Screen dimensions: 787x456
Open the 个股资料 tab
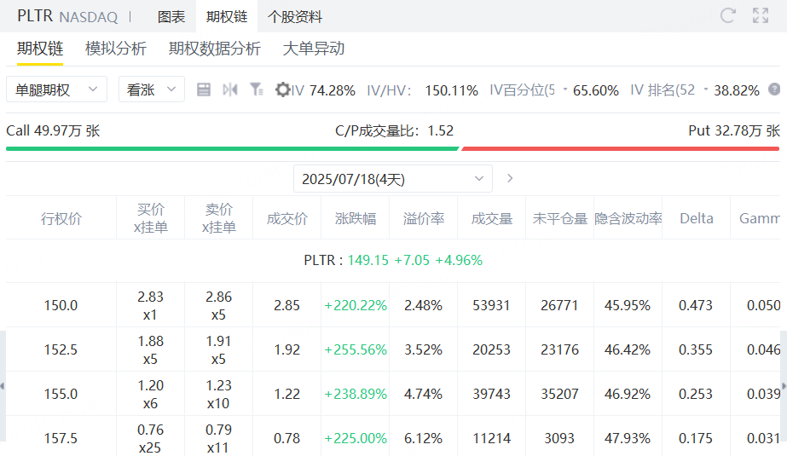pos(295,16)
